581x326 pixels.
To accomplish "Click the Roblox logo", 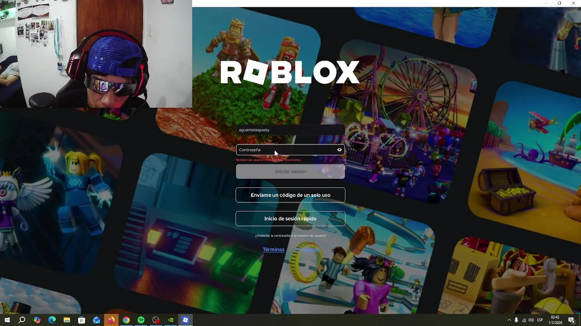I will point(290,72).
